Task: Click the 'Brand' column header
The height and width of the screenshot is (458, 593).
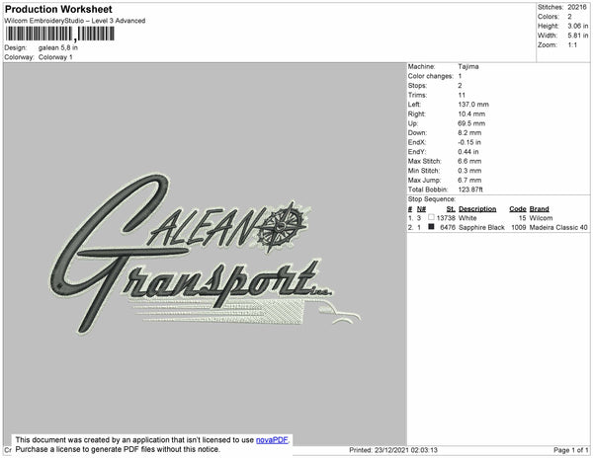Action: click(539, 209)
